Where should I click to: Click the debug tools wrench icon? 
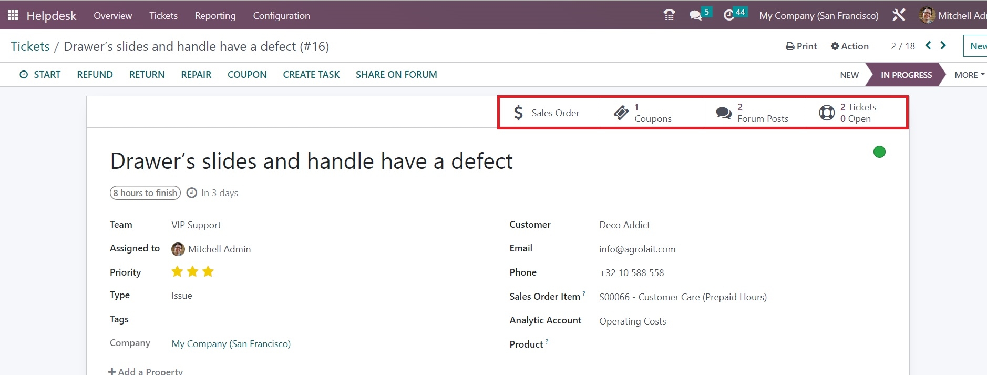pos(899,15)
